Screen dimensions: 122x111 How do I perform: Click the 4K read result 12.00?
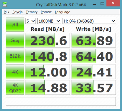47,72
